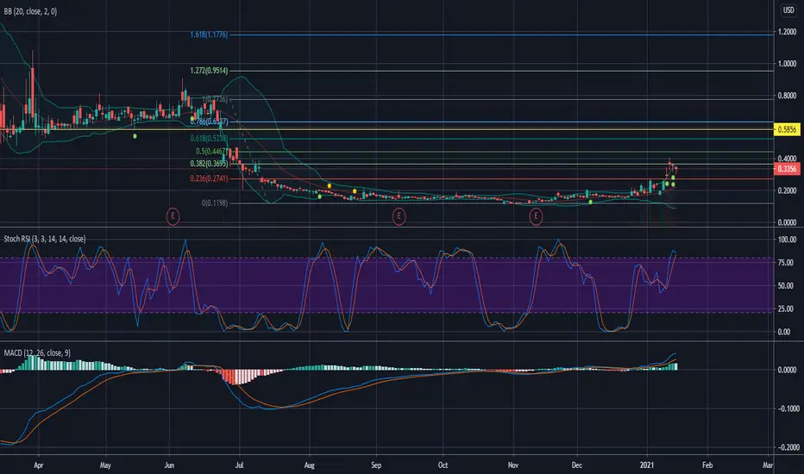Click the yellow 0.5856 price label
The width and height of the screenshot is (804, 474).
tap(787, 129)
